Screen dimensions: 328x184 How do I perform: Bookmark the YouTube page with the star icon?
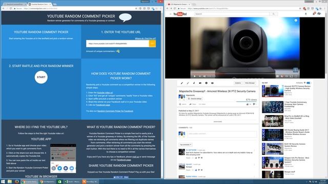coord(300,9)
